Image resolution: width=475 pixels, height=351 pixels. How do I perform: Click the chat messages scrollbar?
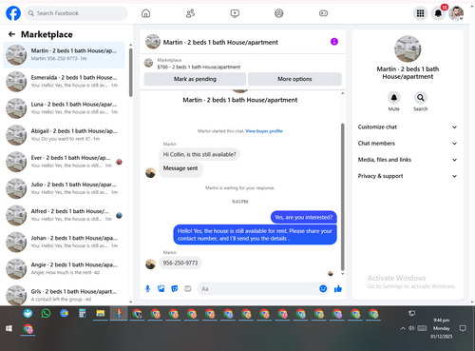[342, 197]
